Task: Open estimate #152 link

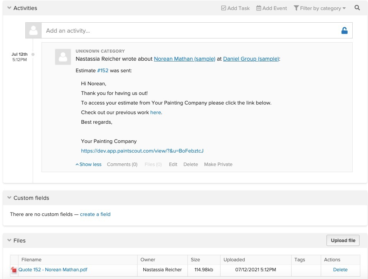Action: pyautogui.click(x=103, y=70)
